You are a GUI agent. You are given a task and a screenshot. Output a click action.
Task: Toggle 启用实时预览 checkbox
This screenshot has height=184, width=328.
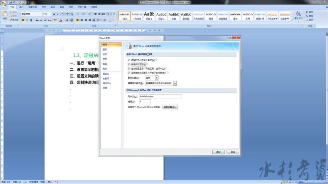click(x=128, y=64)
